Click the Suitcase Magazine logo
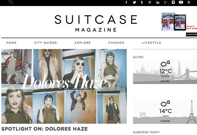197x135 pixels. (x=95, y=23)
